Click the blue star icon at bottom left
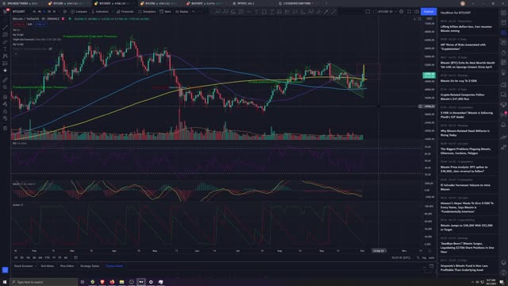 (5, 269)
